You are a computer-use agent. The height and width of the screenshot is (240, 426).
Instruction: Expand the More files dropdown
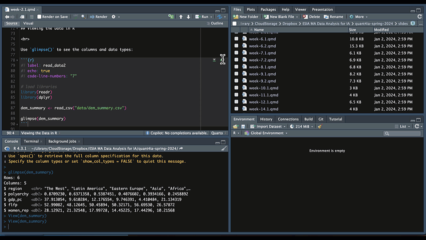point(359,17)
